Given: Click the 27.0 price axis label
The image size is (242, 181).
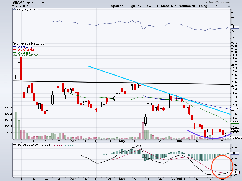Looking at the screenshot, I should (234, 58).
